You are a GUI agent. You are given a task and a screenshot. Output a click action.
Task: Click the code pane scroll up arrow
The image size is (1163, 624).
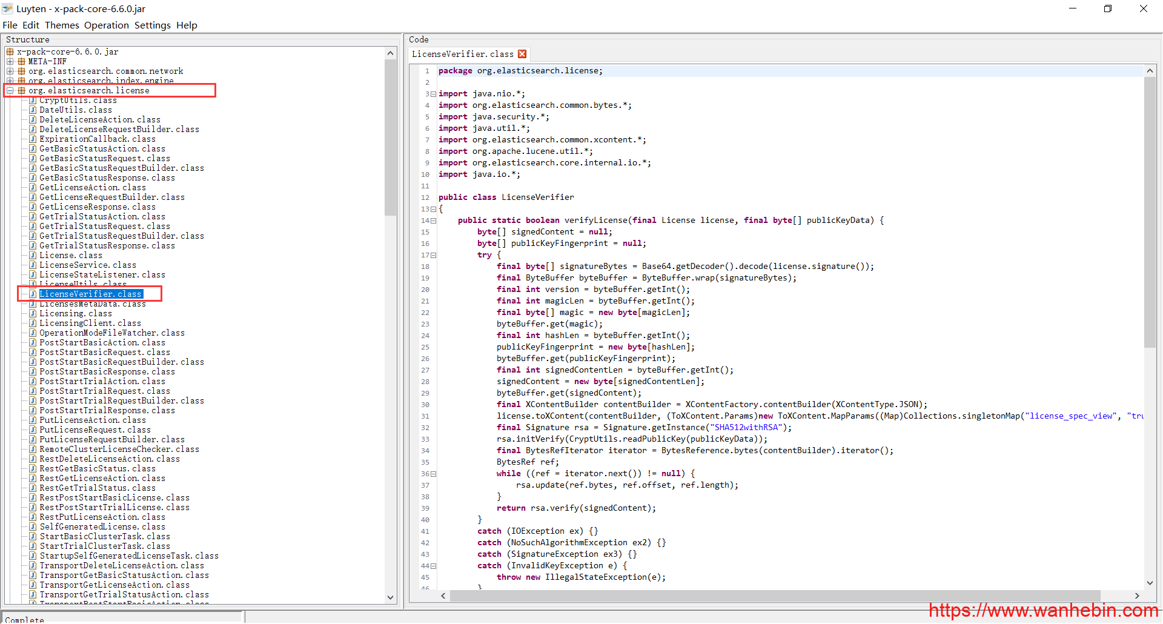point(1150,71)
